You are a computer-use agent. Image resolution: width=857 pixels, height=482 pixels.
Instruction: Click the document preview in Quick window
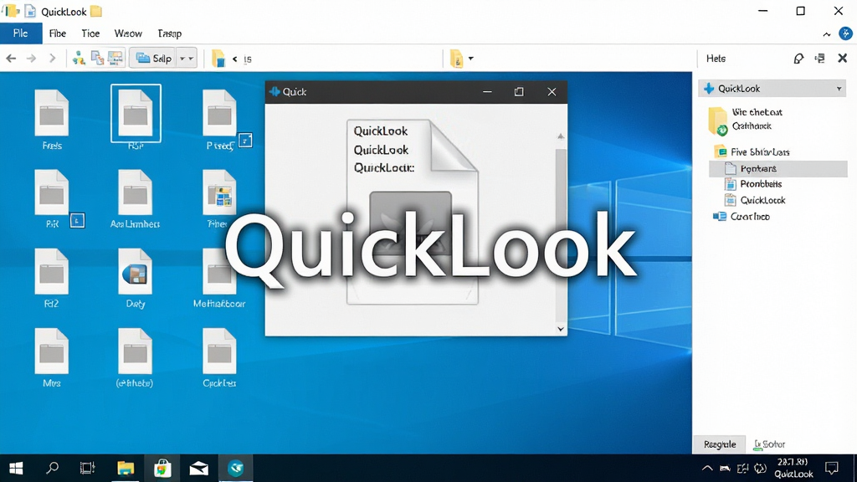412,212
